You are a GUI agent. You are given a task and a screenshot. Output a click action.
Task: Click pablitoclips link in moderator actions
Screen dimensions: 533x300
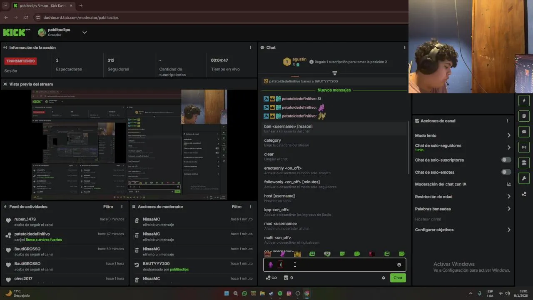point(179,270)
